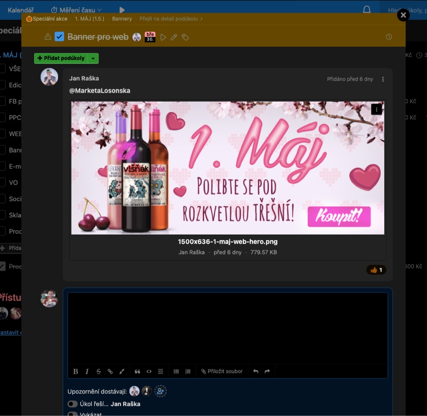Toggle the Úkol řeší... Jan Raška switch
427x416 pixels.
73,404
